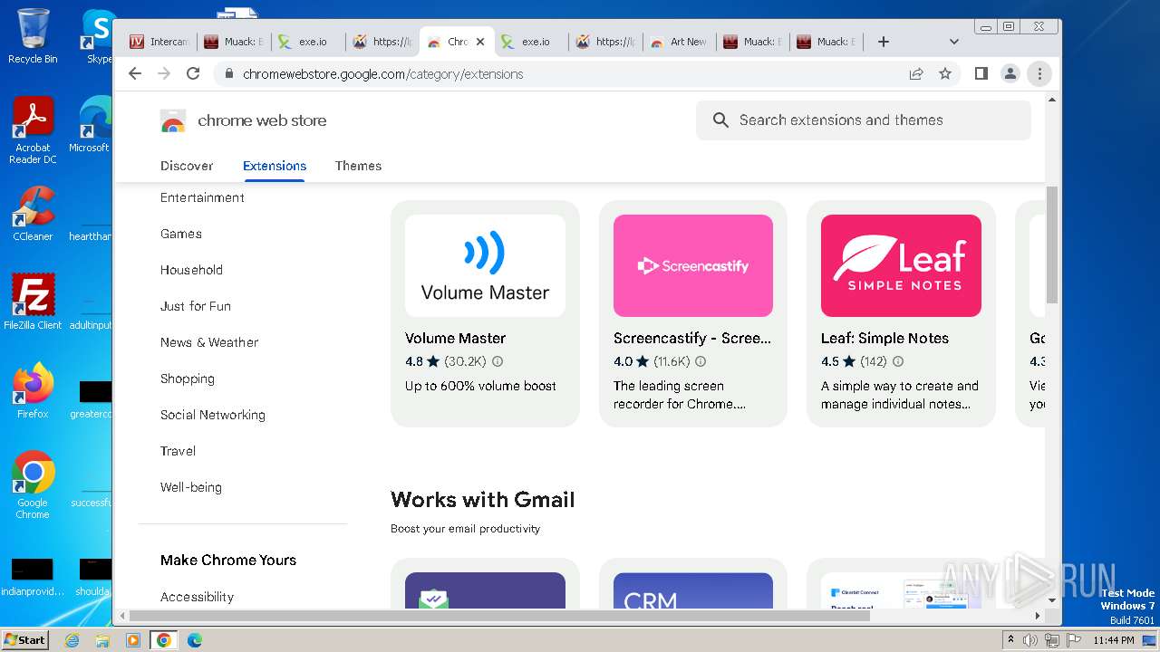Screen dimensions: 1160x652
Task: Click the browser forward arrow
Action: [164, 73]
